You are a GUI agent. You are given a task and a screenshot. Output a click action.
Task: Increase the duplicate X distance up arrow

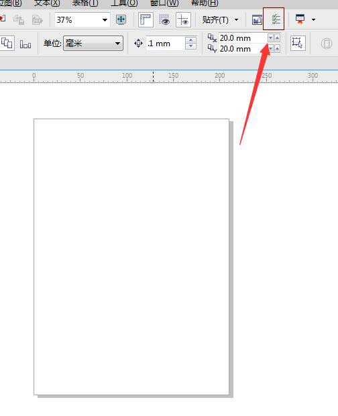pos(277,38)
